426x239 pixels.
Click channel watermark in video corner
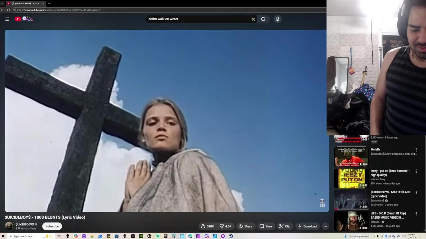(322, 203)
